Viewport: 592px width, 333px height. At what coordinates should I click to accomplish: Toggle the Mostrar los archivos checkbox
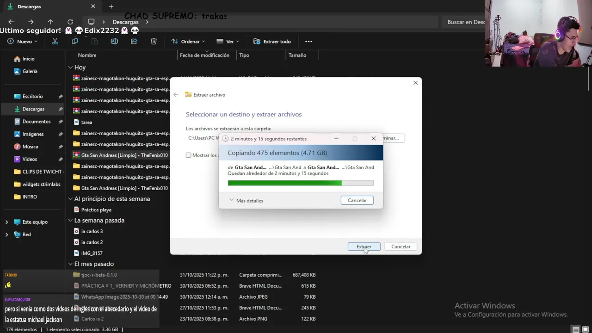click(188, 155)
